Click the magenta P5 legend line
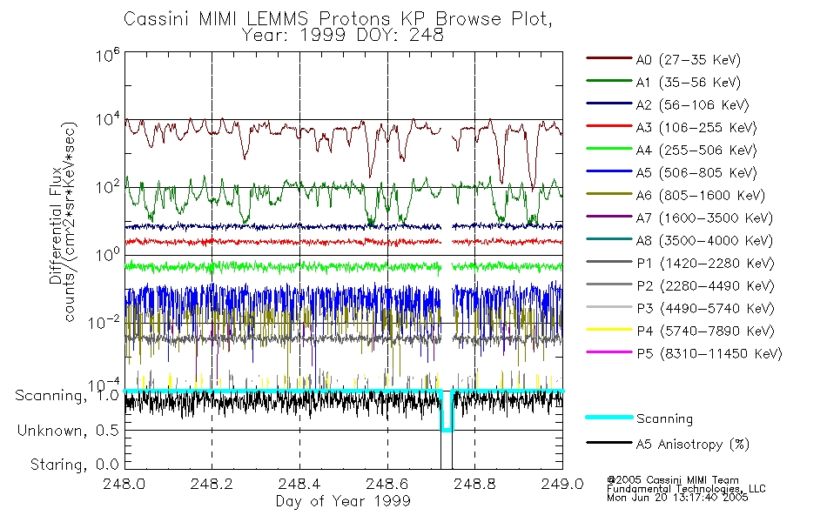Image resolution: width=827 pixels, height=522 pixels. point(608,351)
